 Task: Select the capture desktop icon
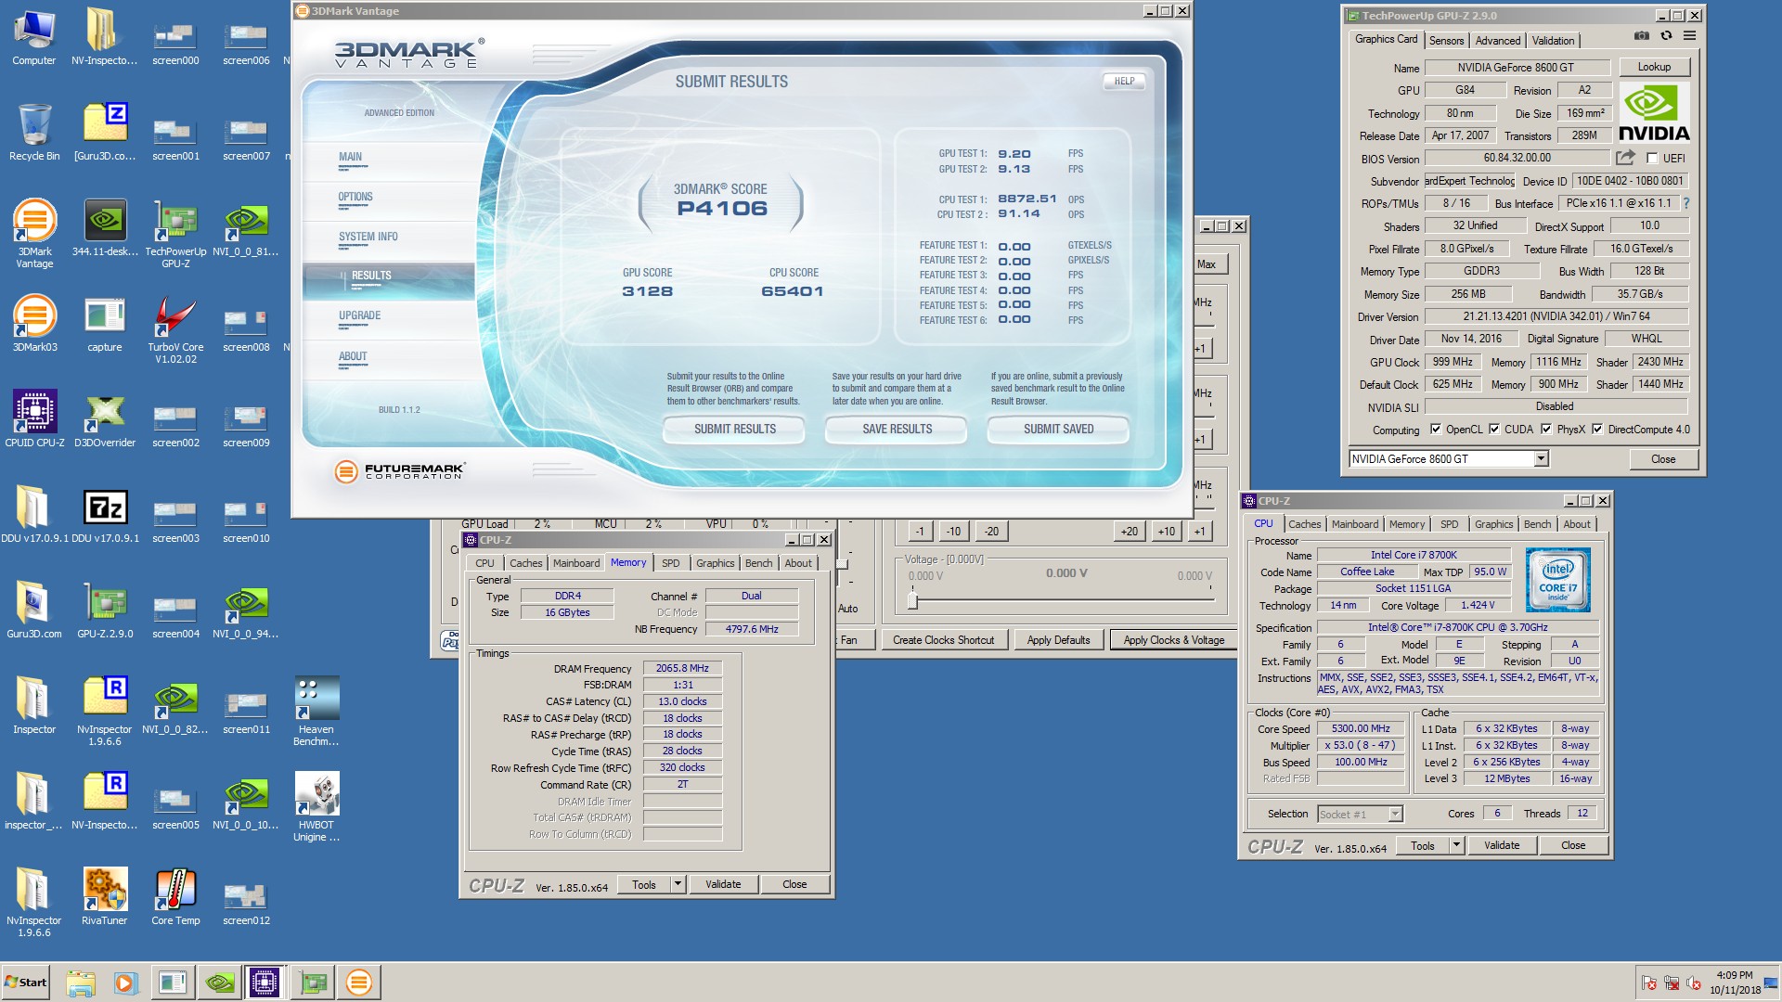coord(105,324)
